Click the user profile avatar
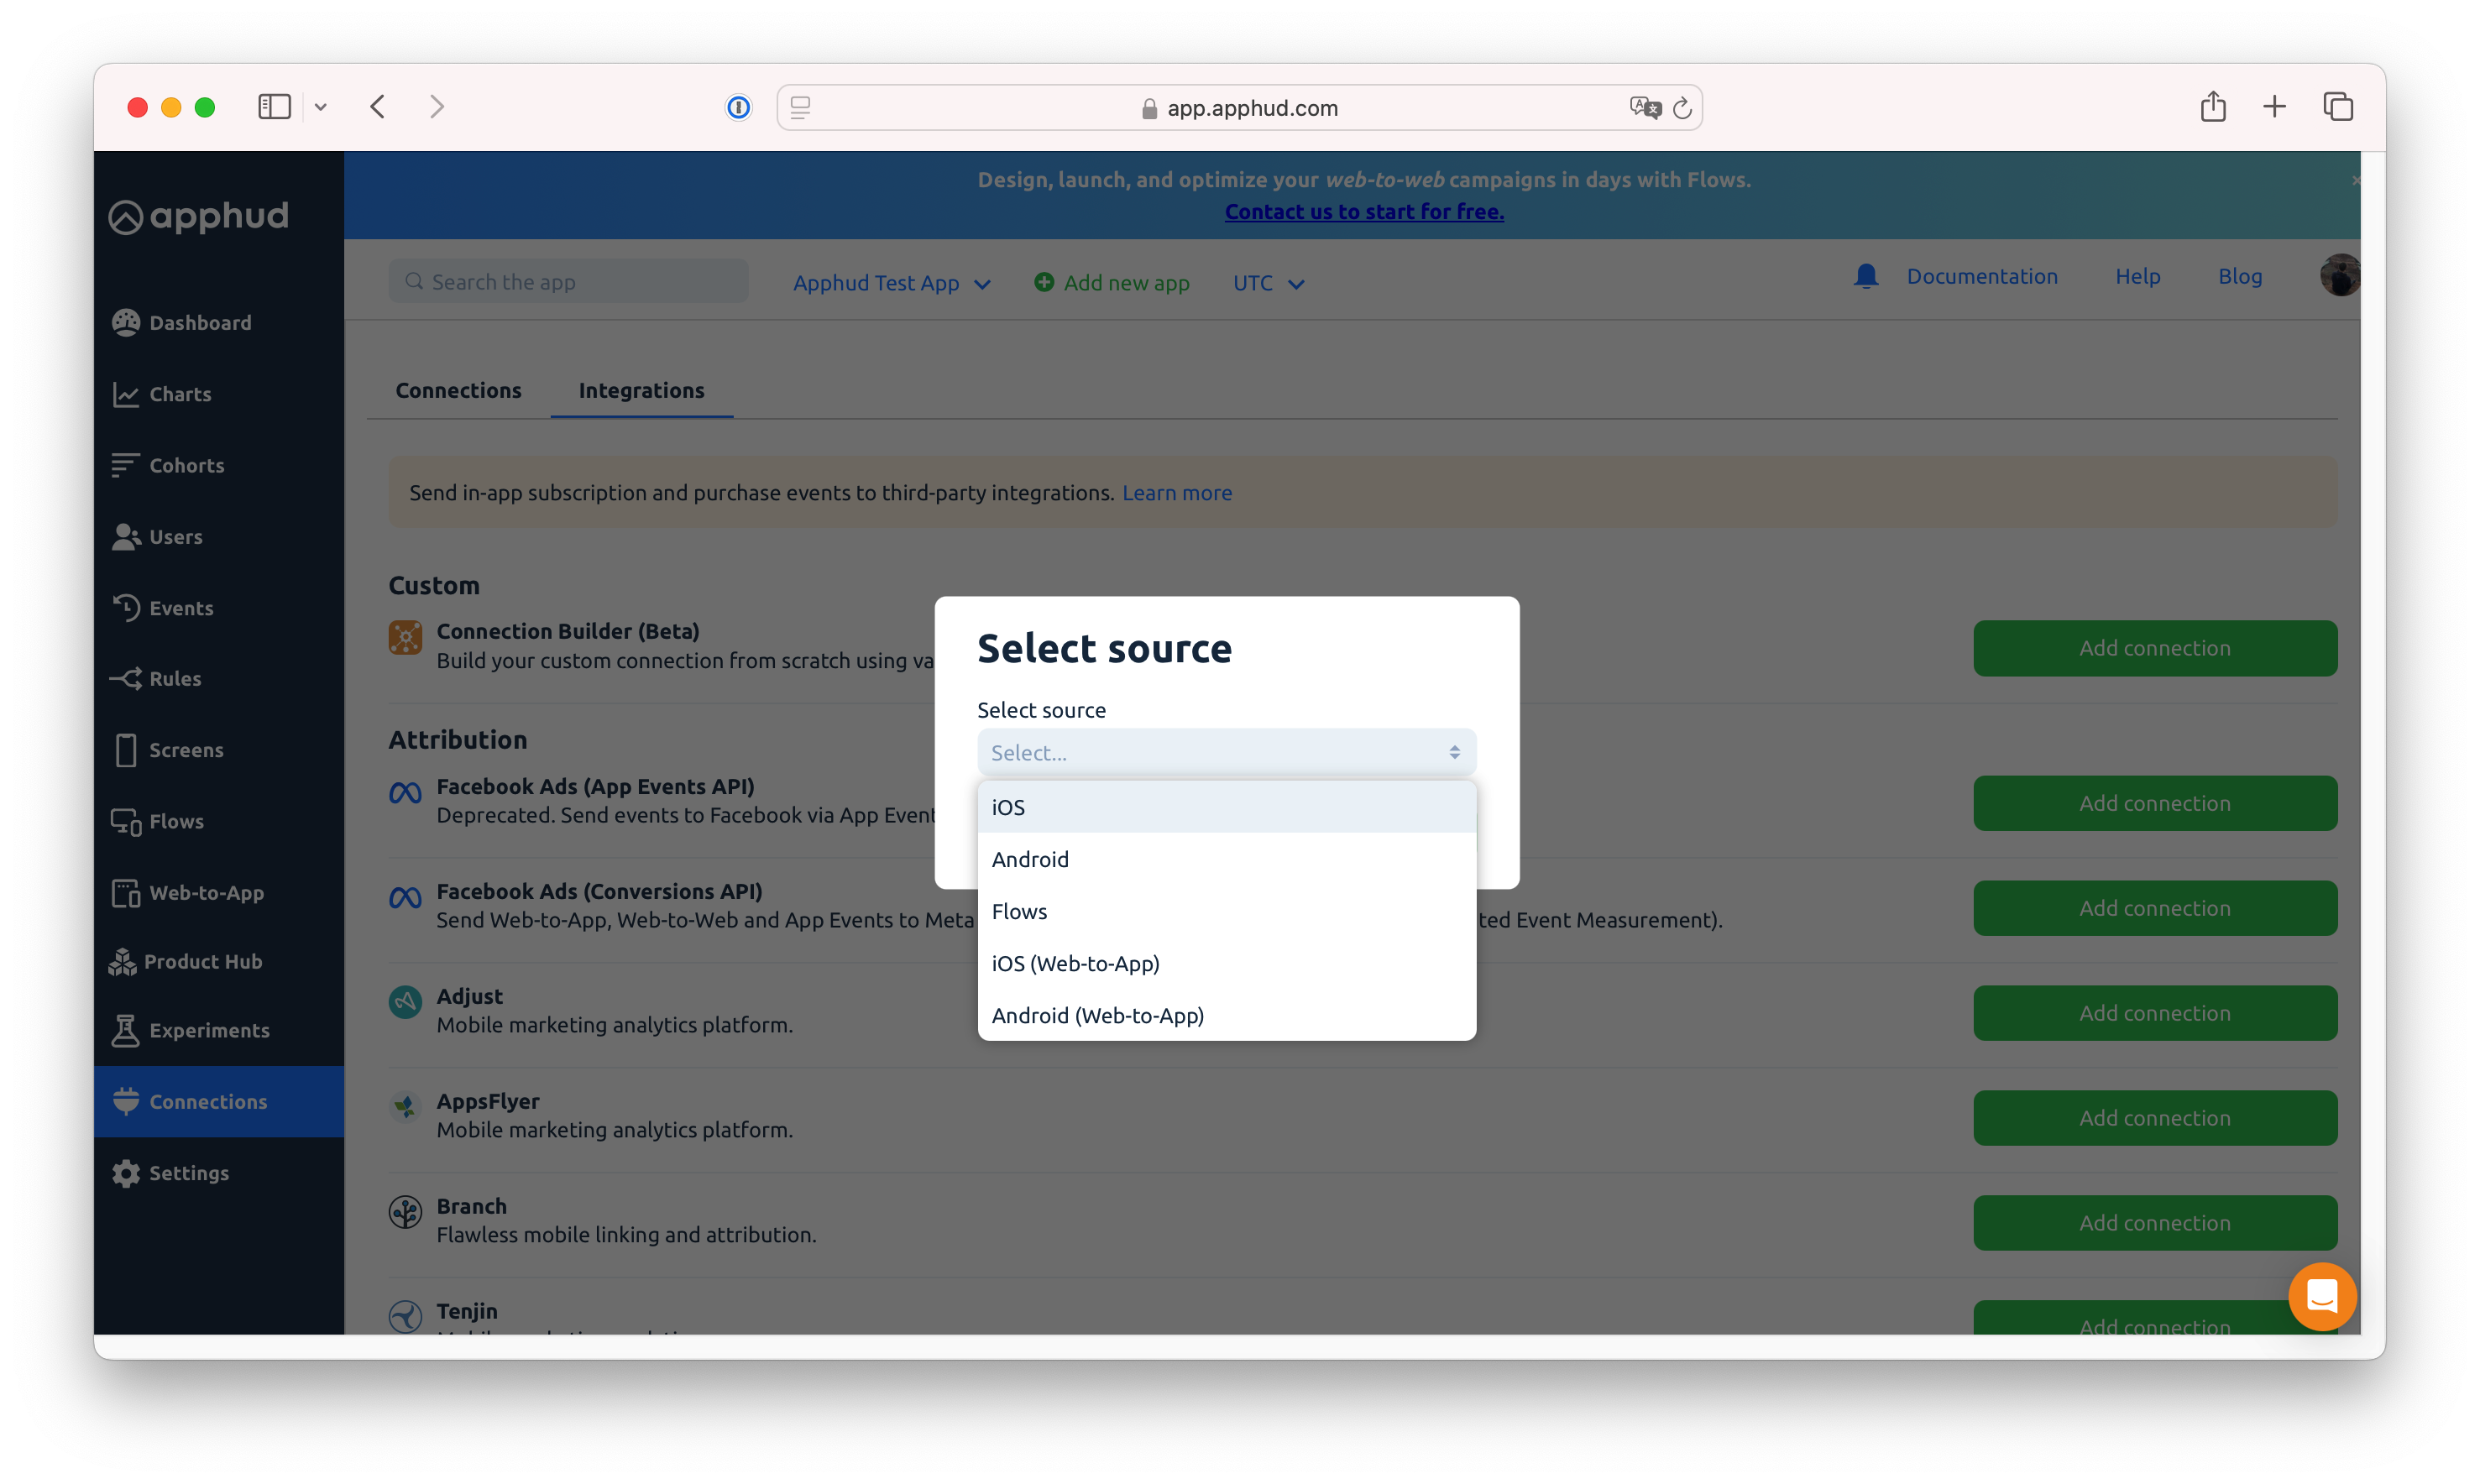Viewport: 2480px width, 1484px height. coord(2338,276)
